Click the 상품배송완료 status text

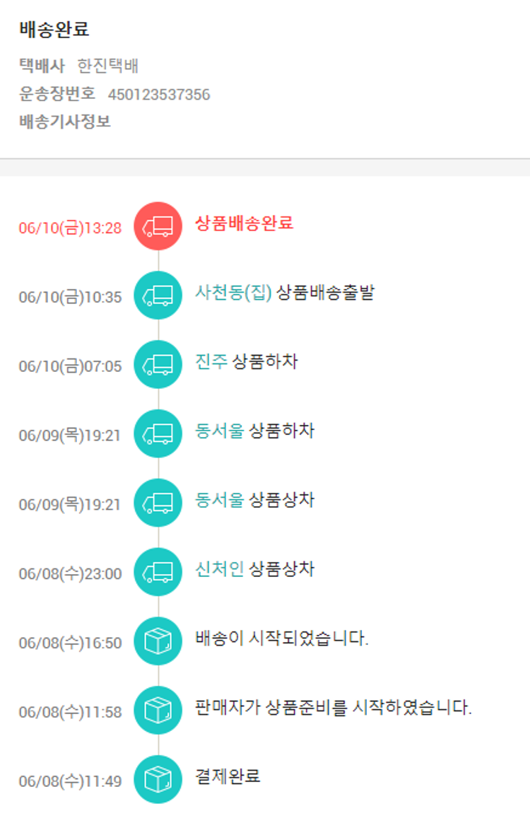[x=244, y=223]
